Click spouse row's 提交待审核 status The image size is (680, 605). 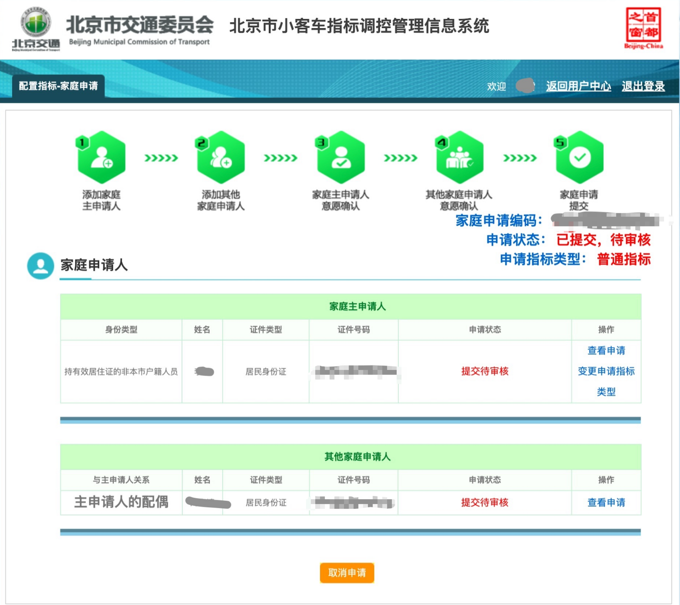(x=485, y=502)
